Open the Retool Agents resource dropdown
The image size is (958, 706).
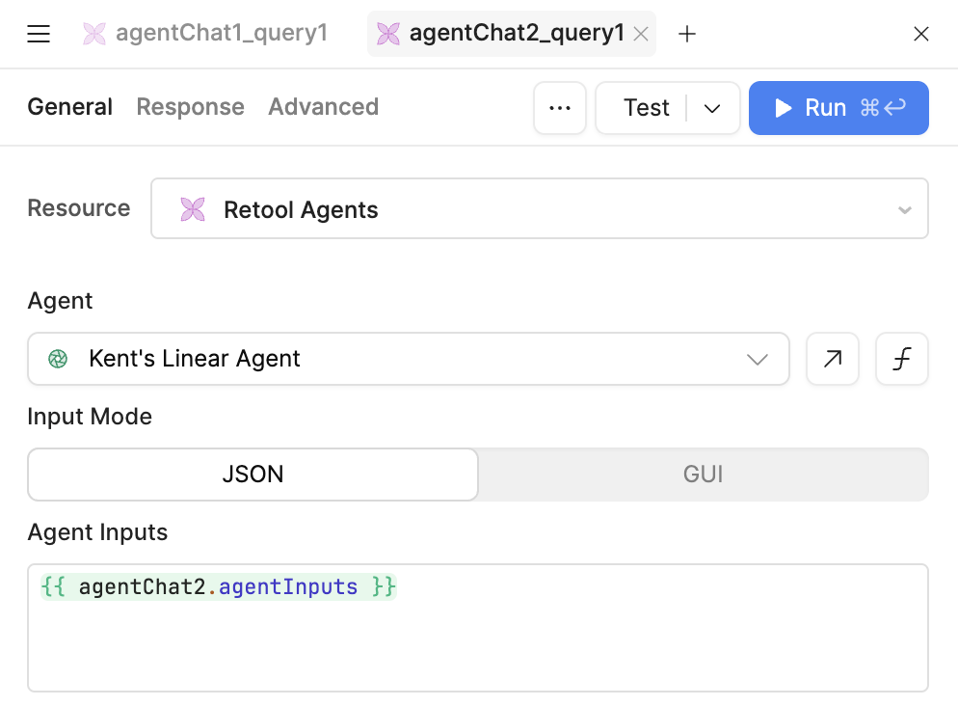(x=540, y=209)
